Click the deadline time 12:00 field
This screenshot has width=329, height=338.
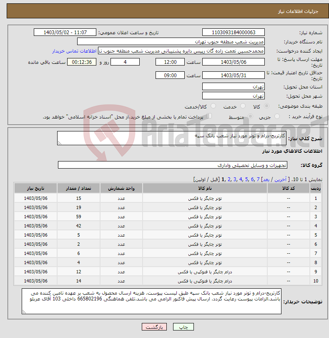pyautogui.click(x=170, y=62)
